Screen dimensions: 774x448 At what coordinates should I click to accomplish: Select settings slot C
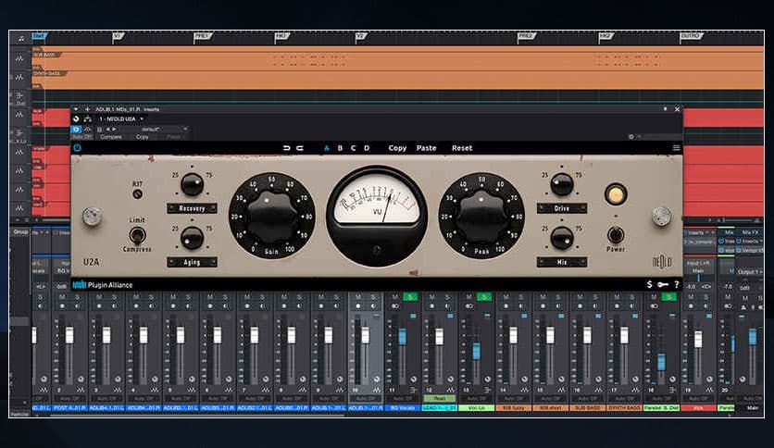tap(353, 148)
